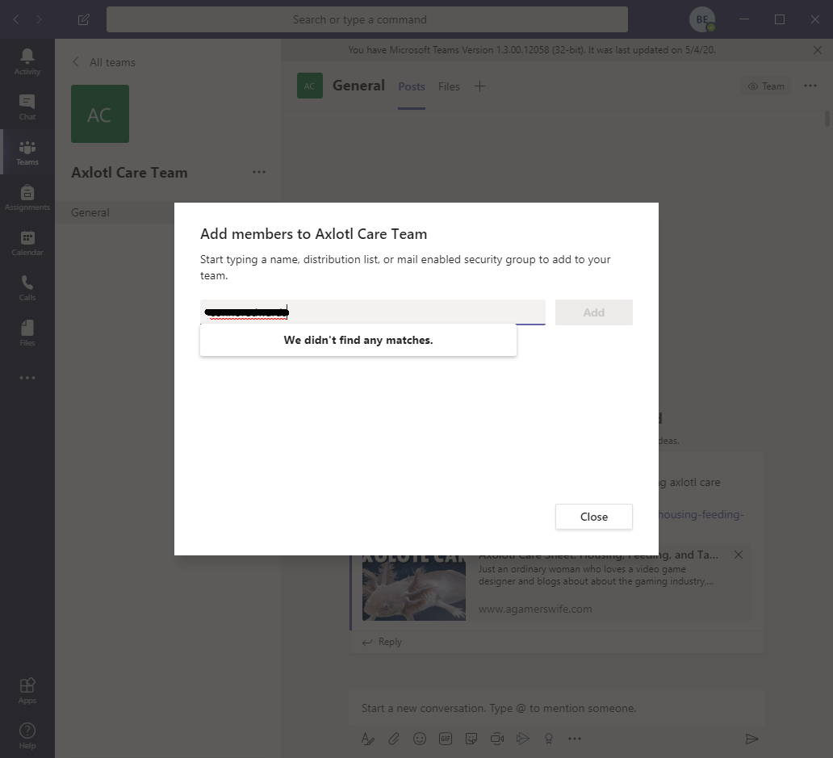Viewport: 833px width, 758px height.
Task: Close the Add members dialog
Action: click(x=594, y=517)
